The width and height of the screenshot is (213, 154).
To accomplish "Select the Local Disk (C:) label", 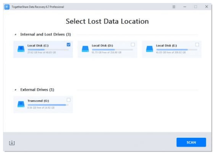I will click(38, 46).
